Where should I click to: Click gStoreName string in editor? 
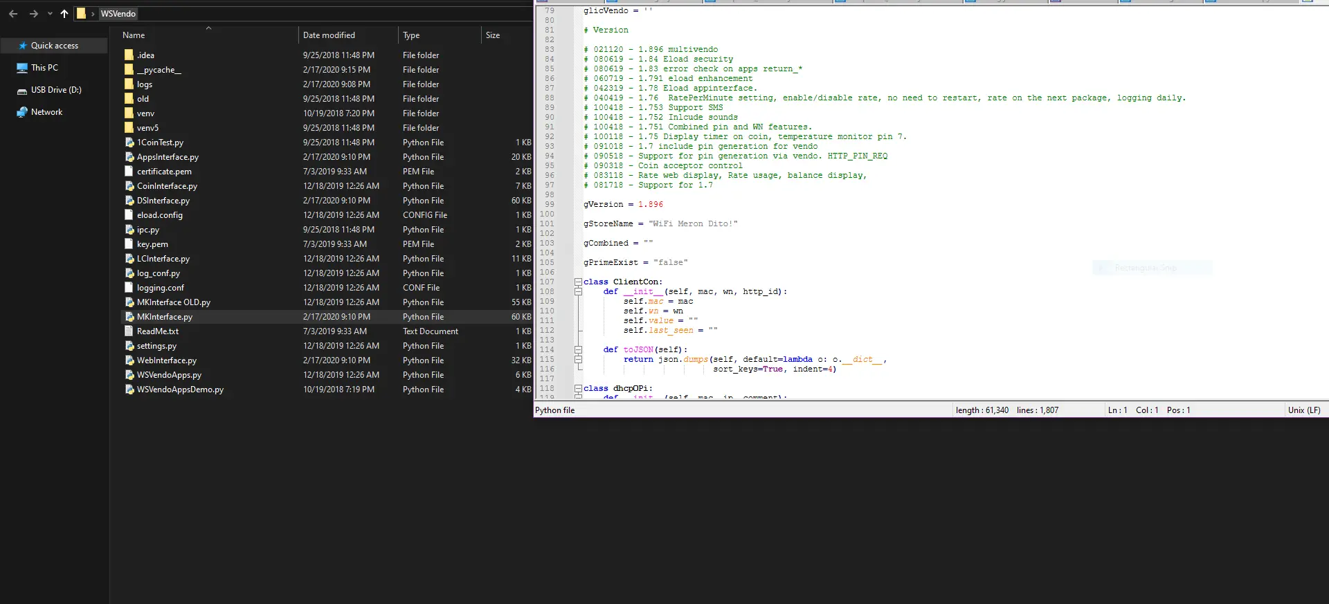click(x=693, y=224)
